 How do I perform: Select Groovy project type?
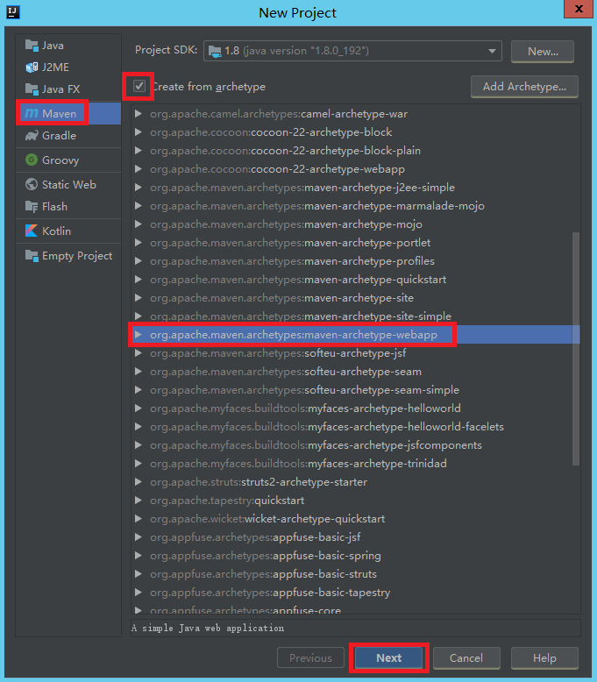[x=68, y=160]
